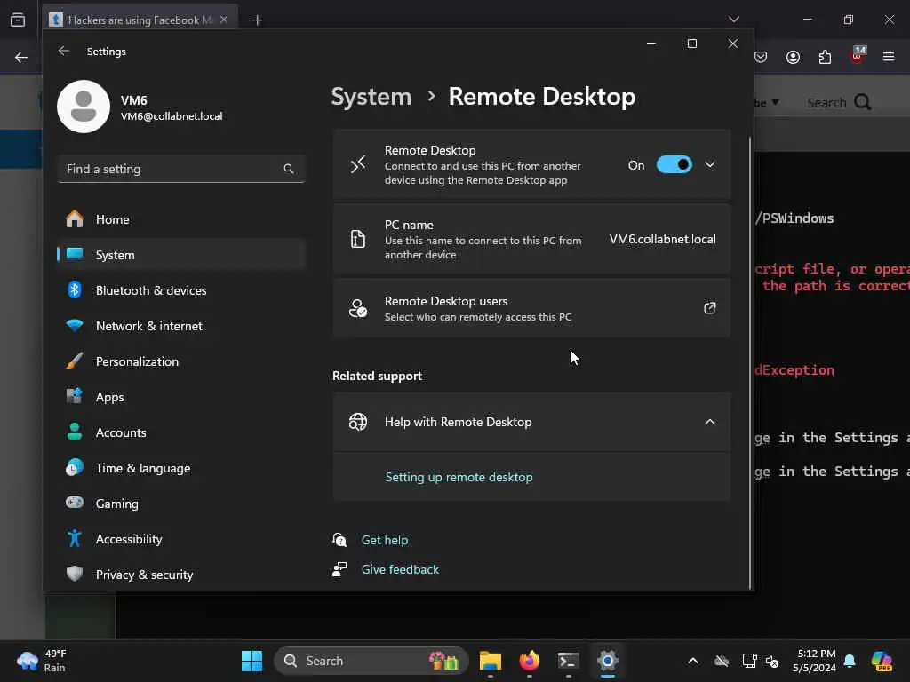Image resolution: width=910 pixels, height=682 pixels.
Task: Show hidden system tray icons
Action: coord(693,661)
